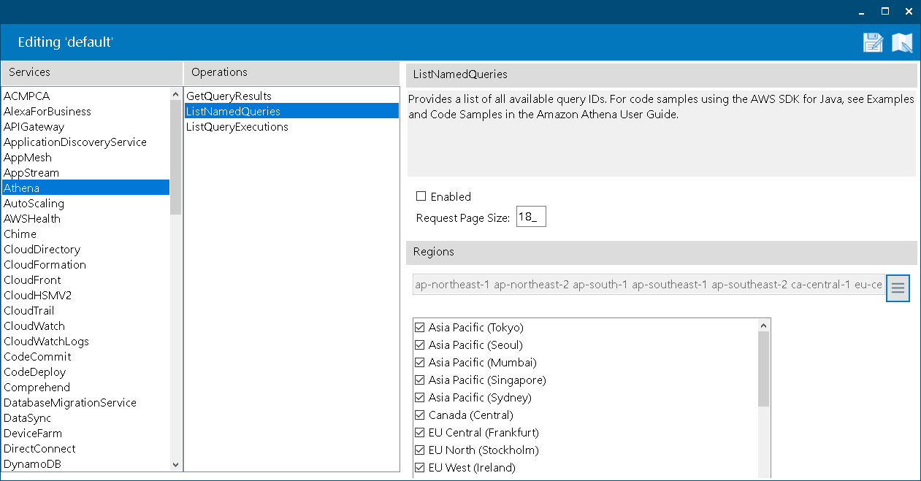Click Services list scroll up arrow
This screenshot has width=921, height=481.
(175, 94)
